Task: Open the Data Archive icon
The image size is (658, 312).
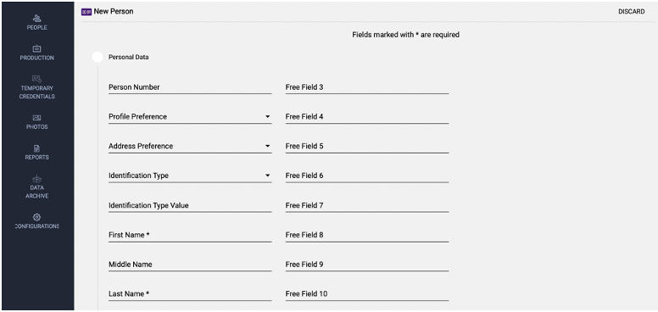Action: click(37, 179)
